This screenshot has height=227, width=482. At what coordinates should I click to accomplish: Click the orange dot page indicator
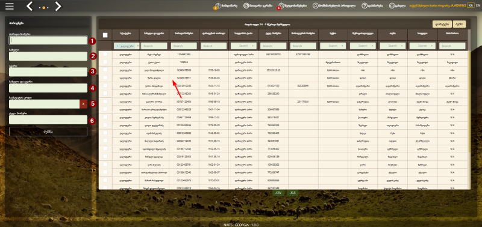coord(43,7)
